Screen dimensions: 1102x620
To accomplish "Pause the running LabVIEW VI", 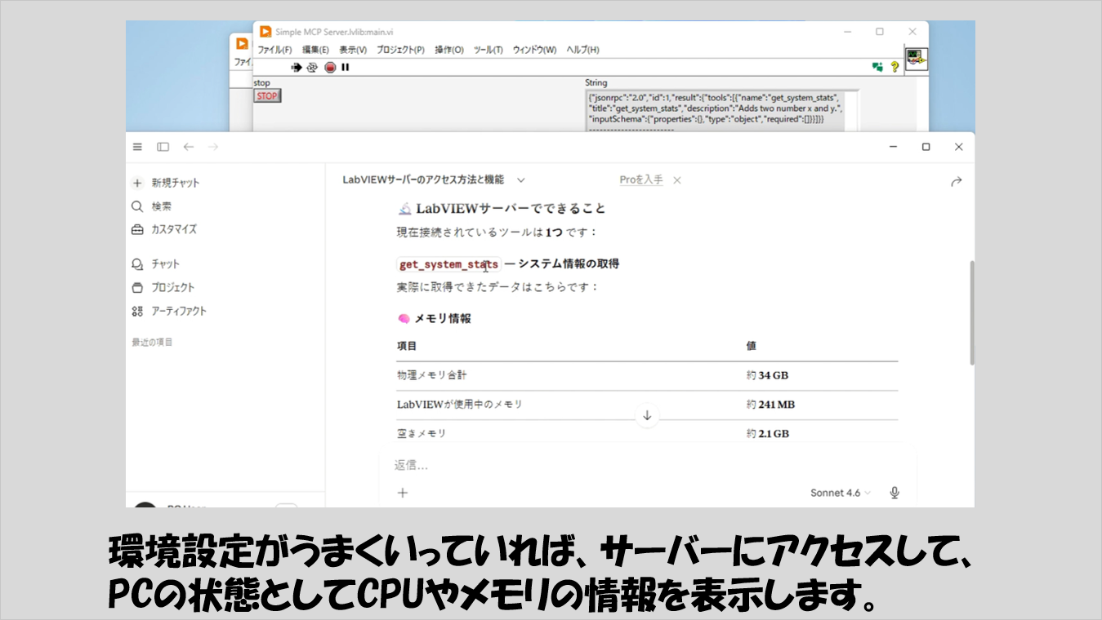I will pyautogui.click(x=346, y=68).
